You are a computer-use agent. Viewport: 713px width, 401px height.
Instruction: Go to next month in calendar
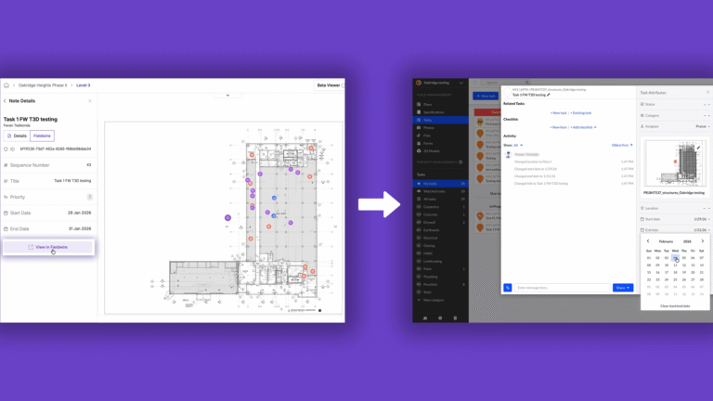(x=703, y=240)
